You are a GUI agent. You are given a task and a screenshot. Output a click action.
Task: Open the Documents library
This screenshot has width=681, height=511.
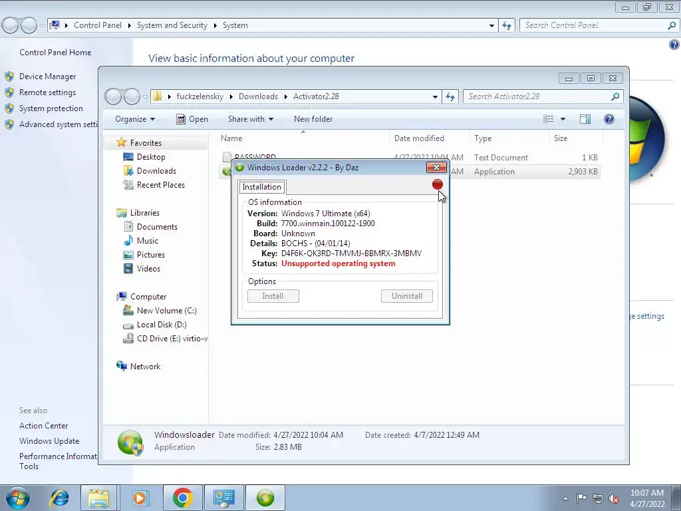(x=157, y=227)
